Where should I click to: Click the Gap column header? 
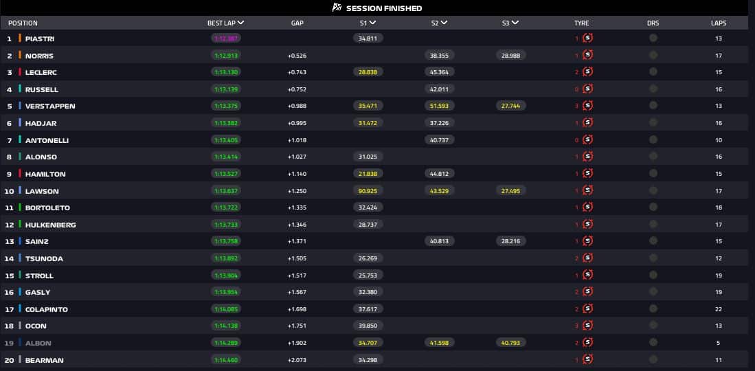point(297,23)
